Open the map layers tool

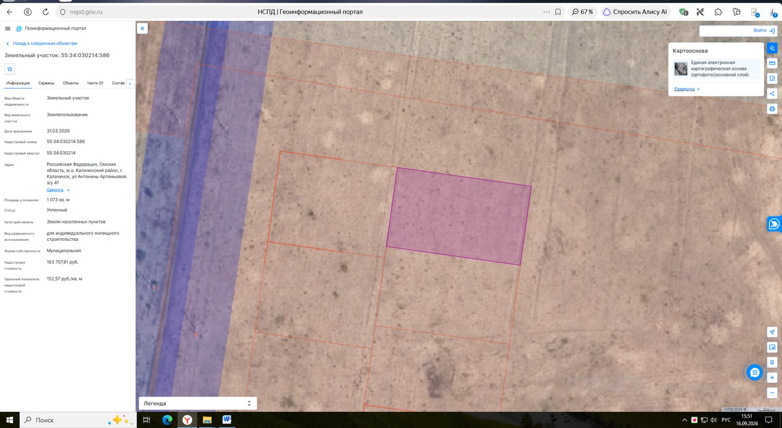tap(772, 48)
